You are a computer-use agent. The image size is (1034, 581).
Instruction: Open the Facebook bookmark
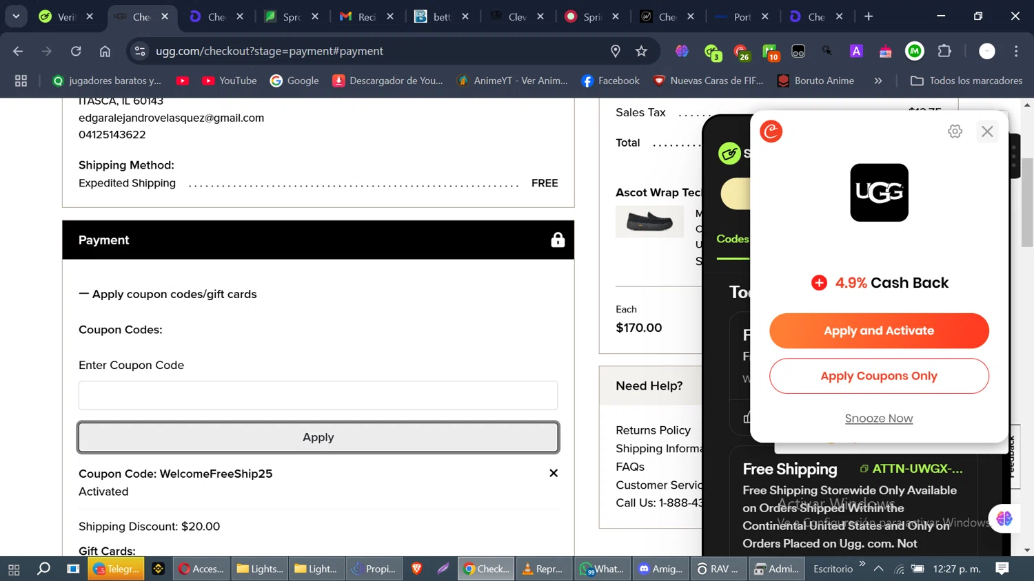tap(611, 81)
